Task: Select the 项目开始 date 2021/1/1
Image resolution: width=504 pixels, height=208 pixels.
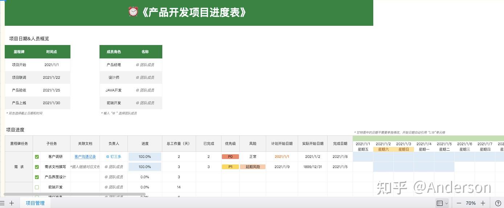Action: [x=52, y=65]
